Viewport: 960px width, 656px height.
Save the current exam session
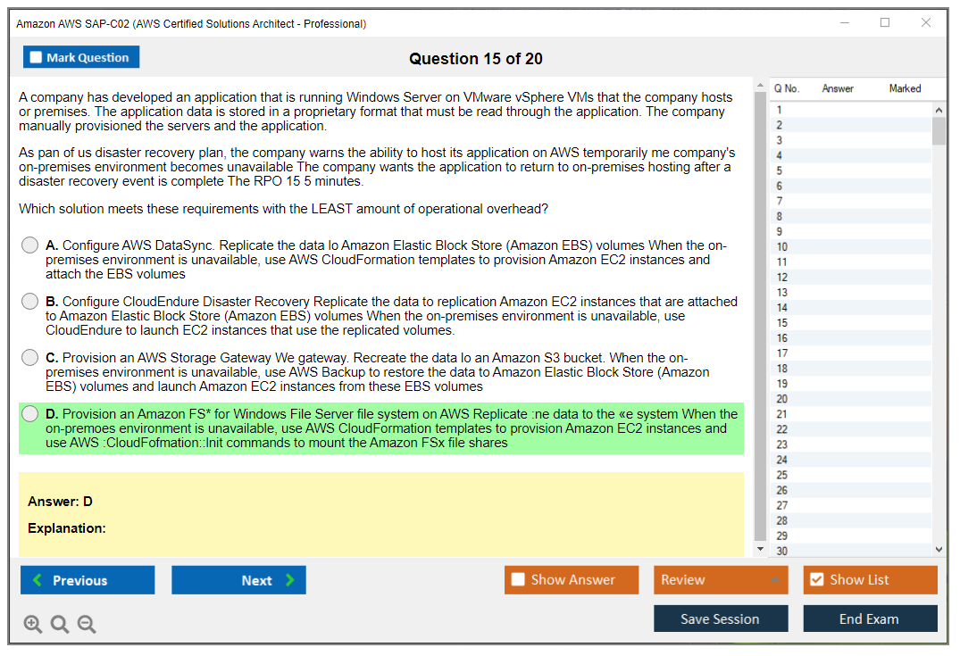tap(720, 619)
